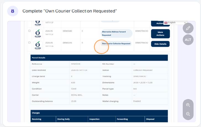Click the Charges section header
This screenshot has width=201, height=127.
(99, 113)
